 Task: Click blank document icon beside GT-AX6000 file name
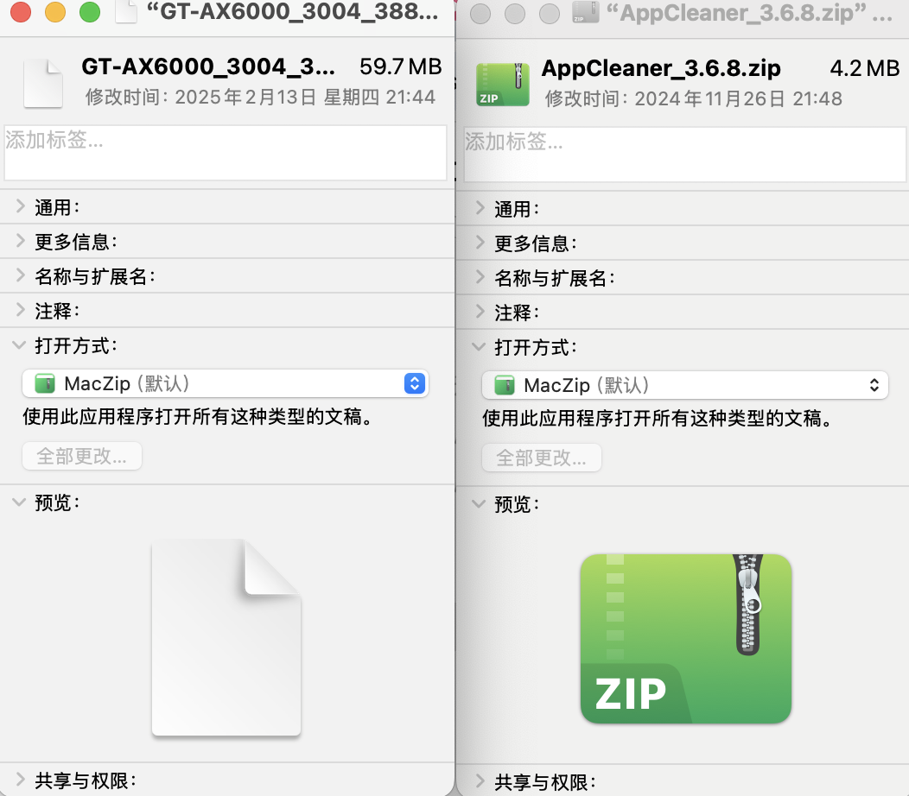[43, 84]
